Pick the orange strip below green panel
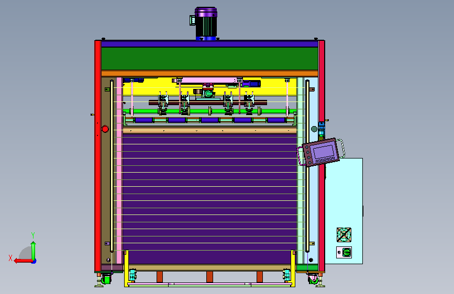 tap(209, 73)
